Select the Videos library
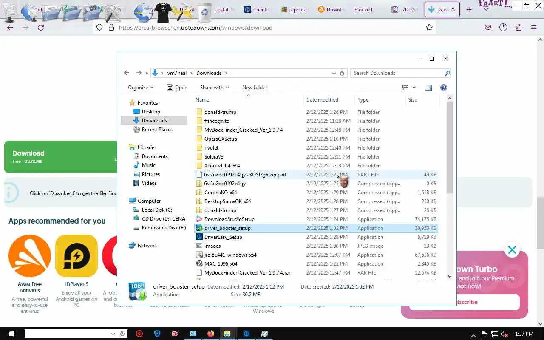 click(x=149, y=183)
